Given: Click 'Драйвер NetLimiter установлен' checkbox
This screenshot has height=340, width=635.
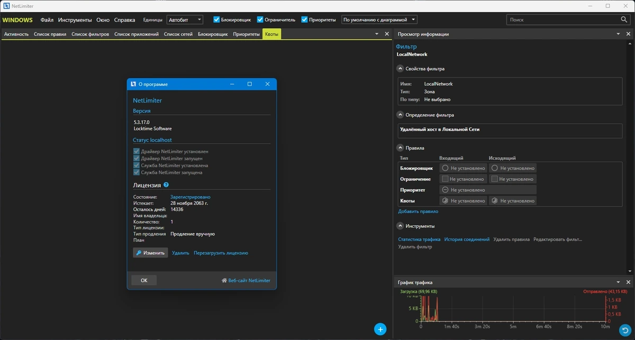Looking at the screenshot, I should click(x=137, y=151).
